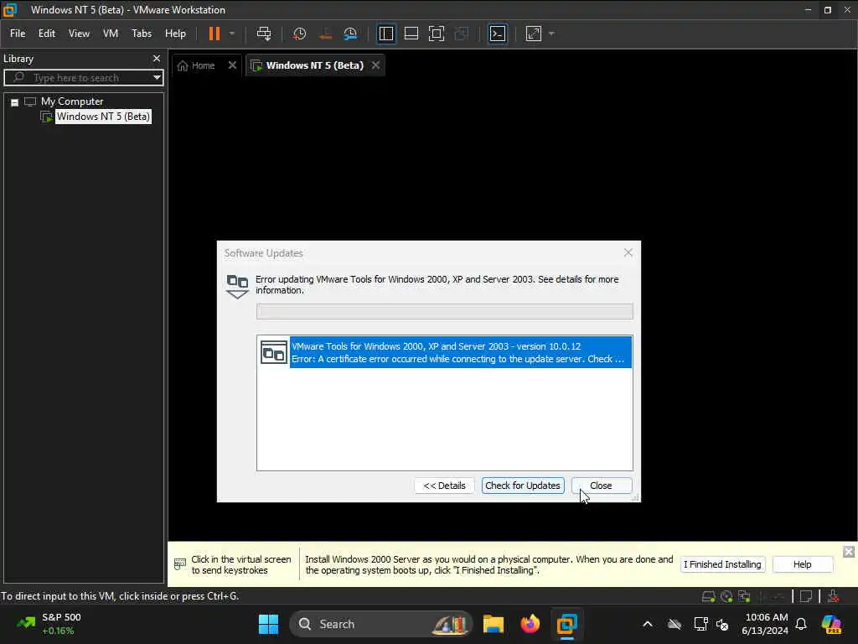Enter full screen mode icon
This screenshot has width=858, height=644.
point(437,34)
